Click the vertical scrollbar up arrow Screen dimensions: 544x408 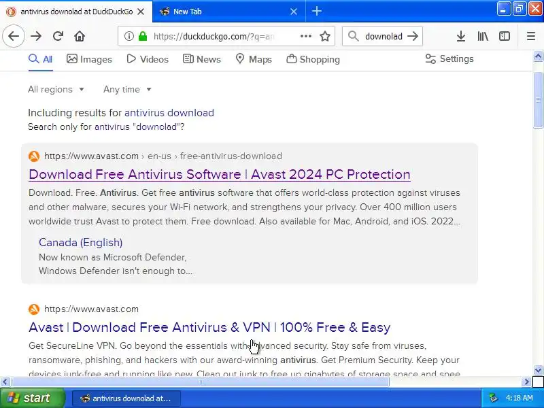tap(538, 56)
